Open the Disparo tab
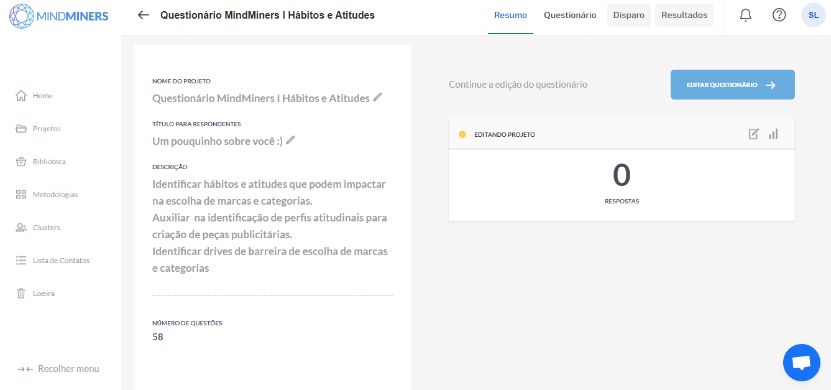Screen dimensions: 831x390 629,16
